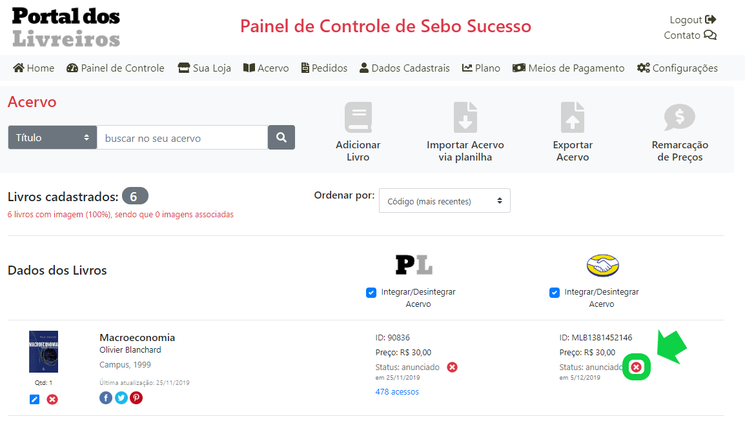Remove Mercado Livre listing with highlighted red X
The width and height of the screenshot is (745, 421).
(636, 367)
